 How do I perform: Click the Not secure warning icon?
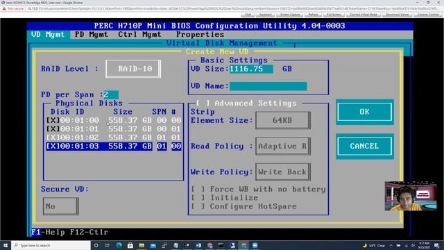[4, 8]
